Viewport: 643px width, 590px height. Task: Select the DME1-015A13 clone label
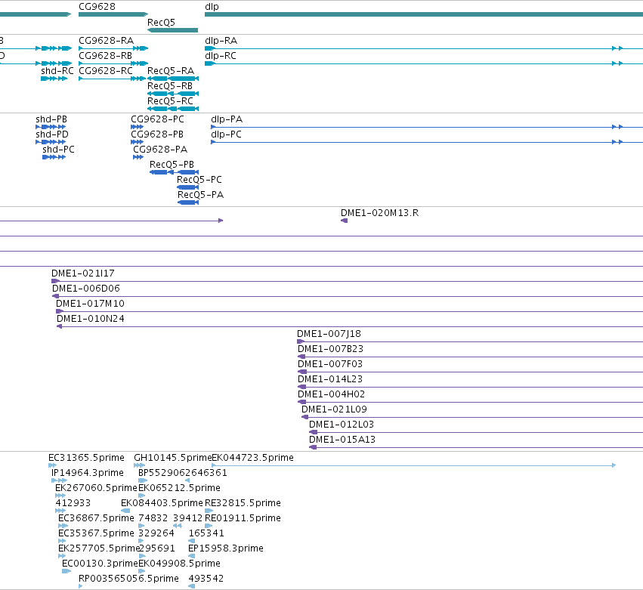(x=342, y=440)
